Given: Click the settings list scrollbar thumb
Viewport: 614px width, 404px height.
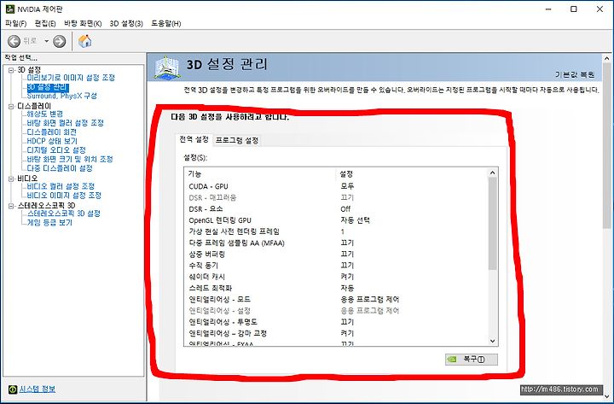Looking at the screenshot, I should click(493, 224).
